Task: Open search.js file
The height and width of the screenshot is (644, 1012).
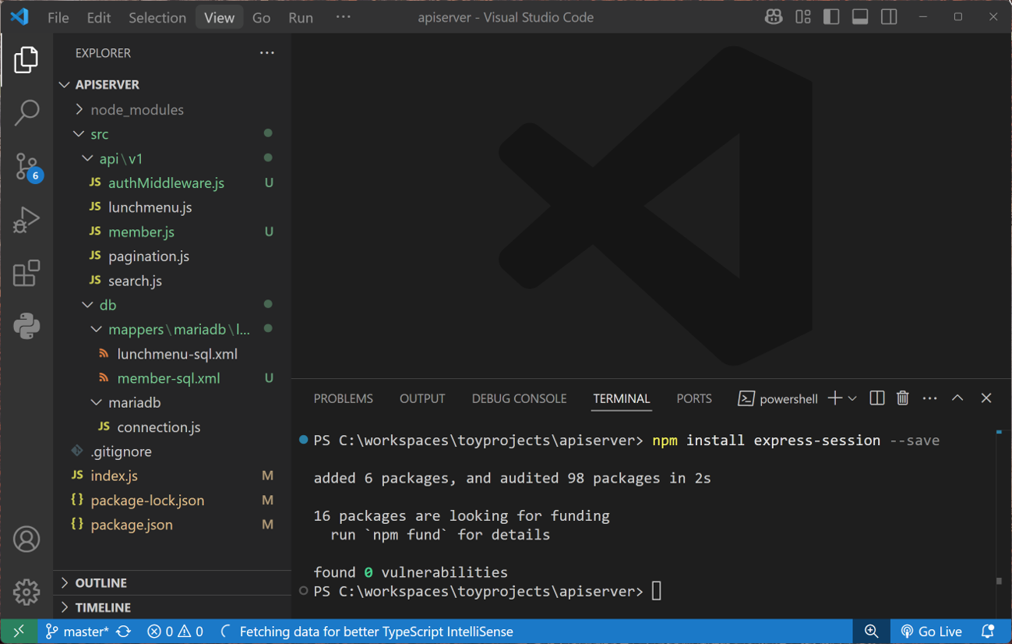Action: click(x=172, y=281)
